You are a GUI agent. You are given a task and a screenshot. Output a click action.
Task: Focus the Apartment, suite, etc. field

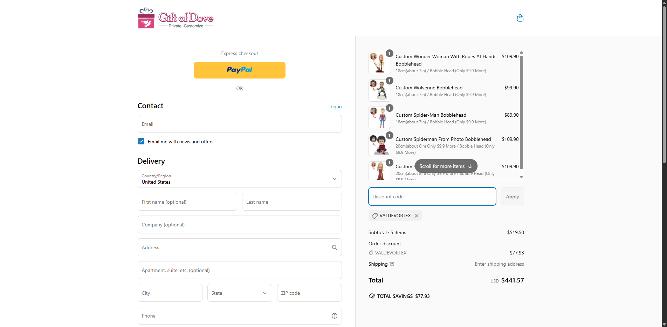click(x=240, y=270)
